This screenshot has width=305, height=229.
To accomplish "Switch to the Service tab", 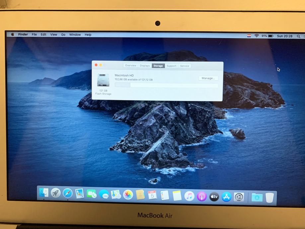I will click(185, 66).
